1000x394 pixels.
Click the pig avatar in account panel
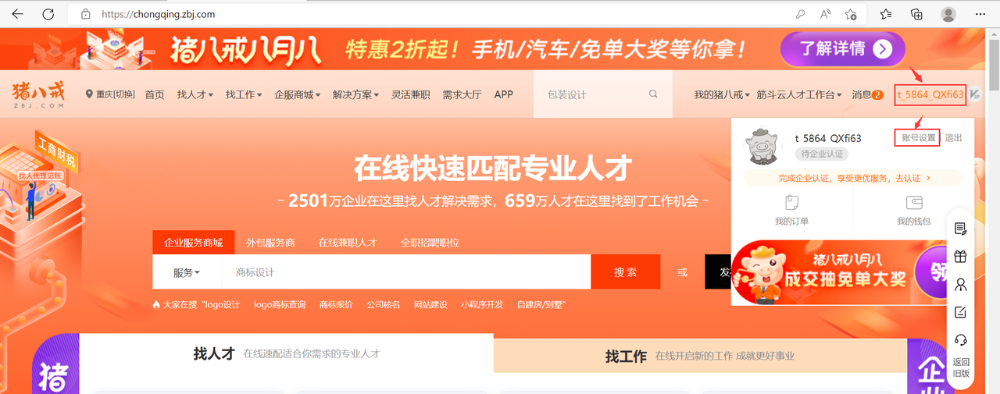tap(762, 145)
